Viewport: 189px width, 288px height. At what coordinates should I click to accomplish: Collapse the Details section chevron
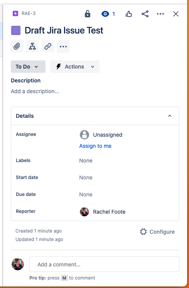coord(170,116)
